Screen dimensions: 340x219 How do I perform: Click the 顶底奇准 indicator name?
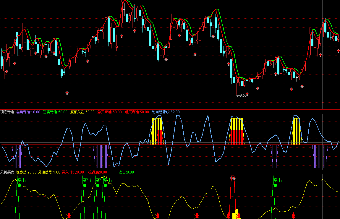point(7,112)
